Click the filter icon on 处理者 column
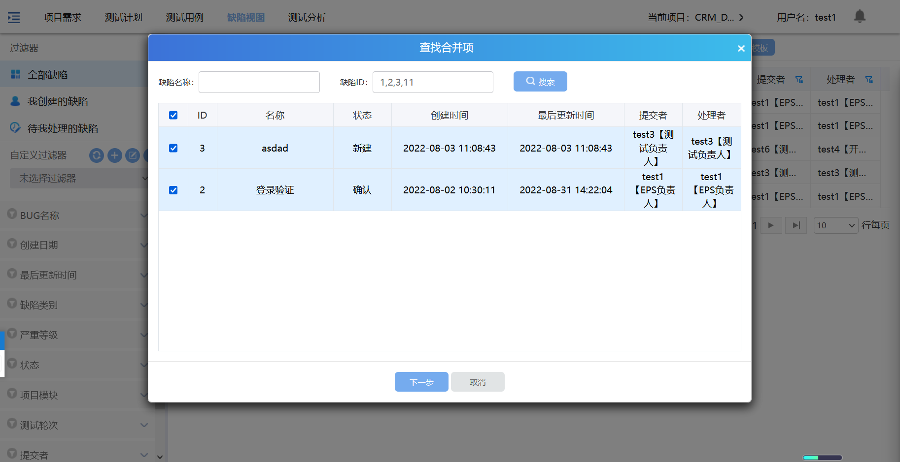900x462 pixels. 868,80
